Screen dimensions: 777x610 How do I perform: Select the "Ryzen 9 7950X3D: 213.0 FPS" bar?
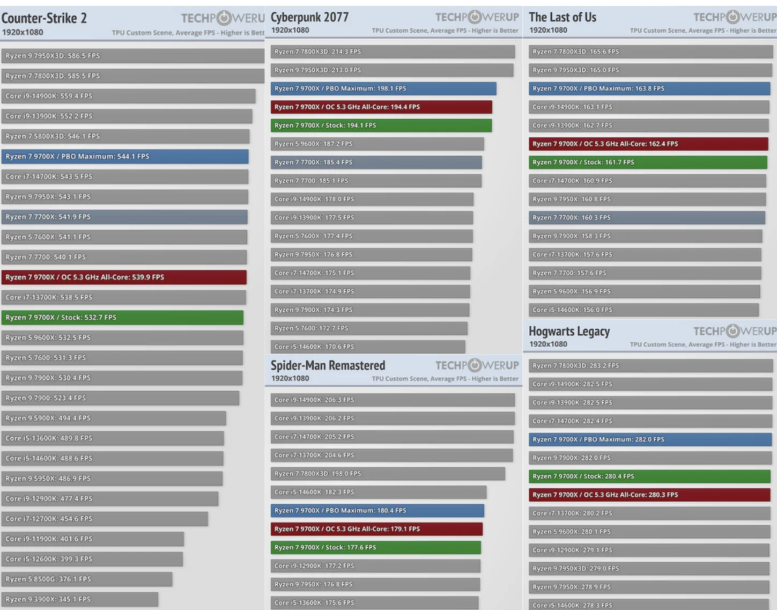click(x=392, y=70)
